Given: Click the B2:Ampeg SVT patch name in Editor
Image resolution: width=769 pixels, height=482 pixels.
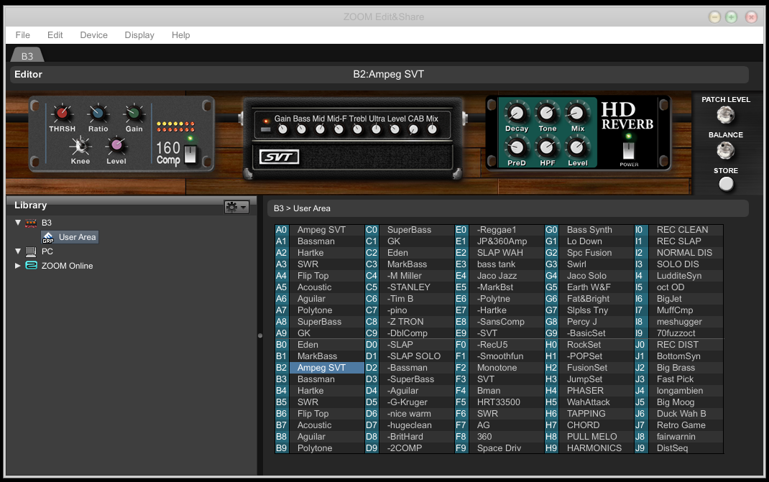Looking at the screenshot, I should point(388,75).
